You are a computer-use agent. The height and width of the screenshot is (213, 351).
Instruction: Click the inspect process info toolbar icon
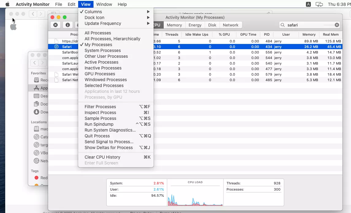pyautogui.click(x=68, y=25)
